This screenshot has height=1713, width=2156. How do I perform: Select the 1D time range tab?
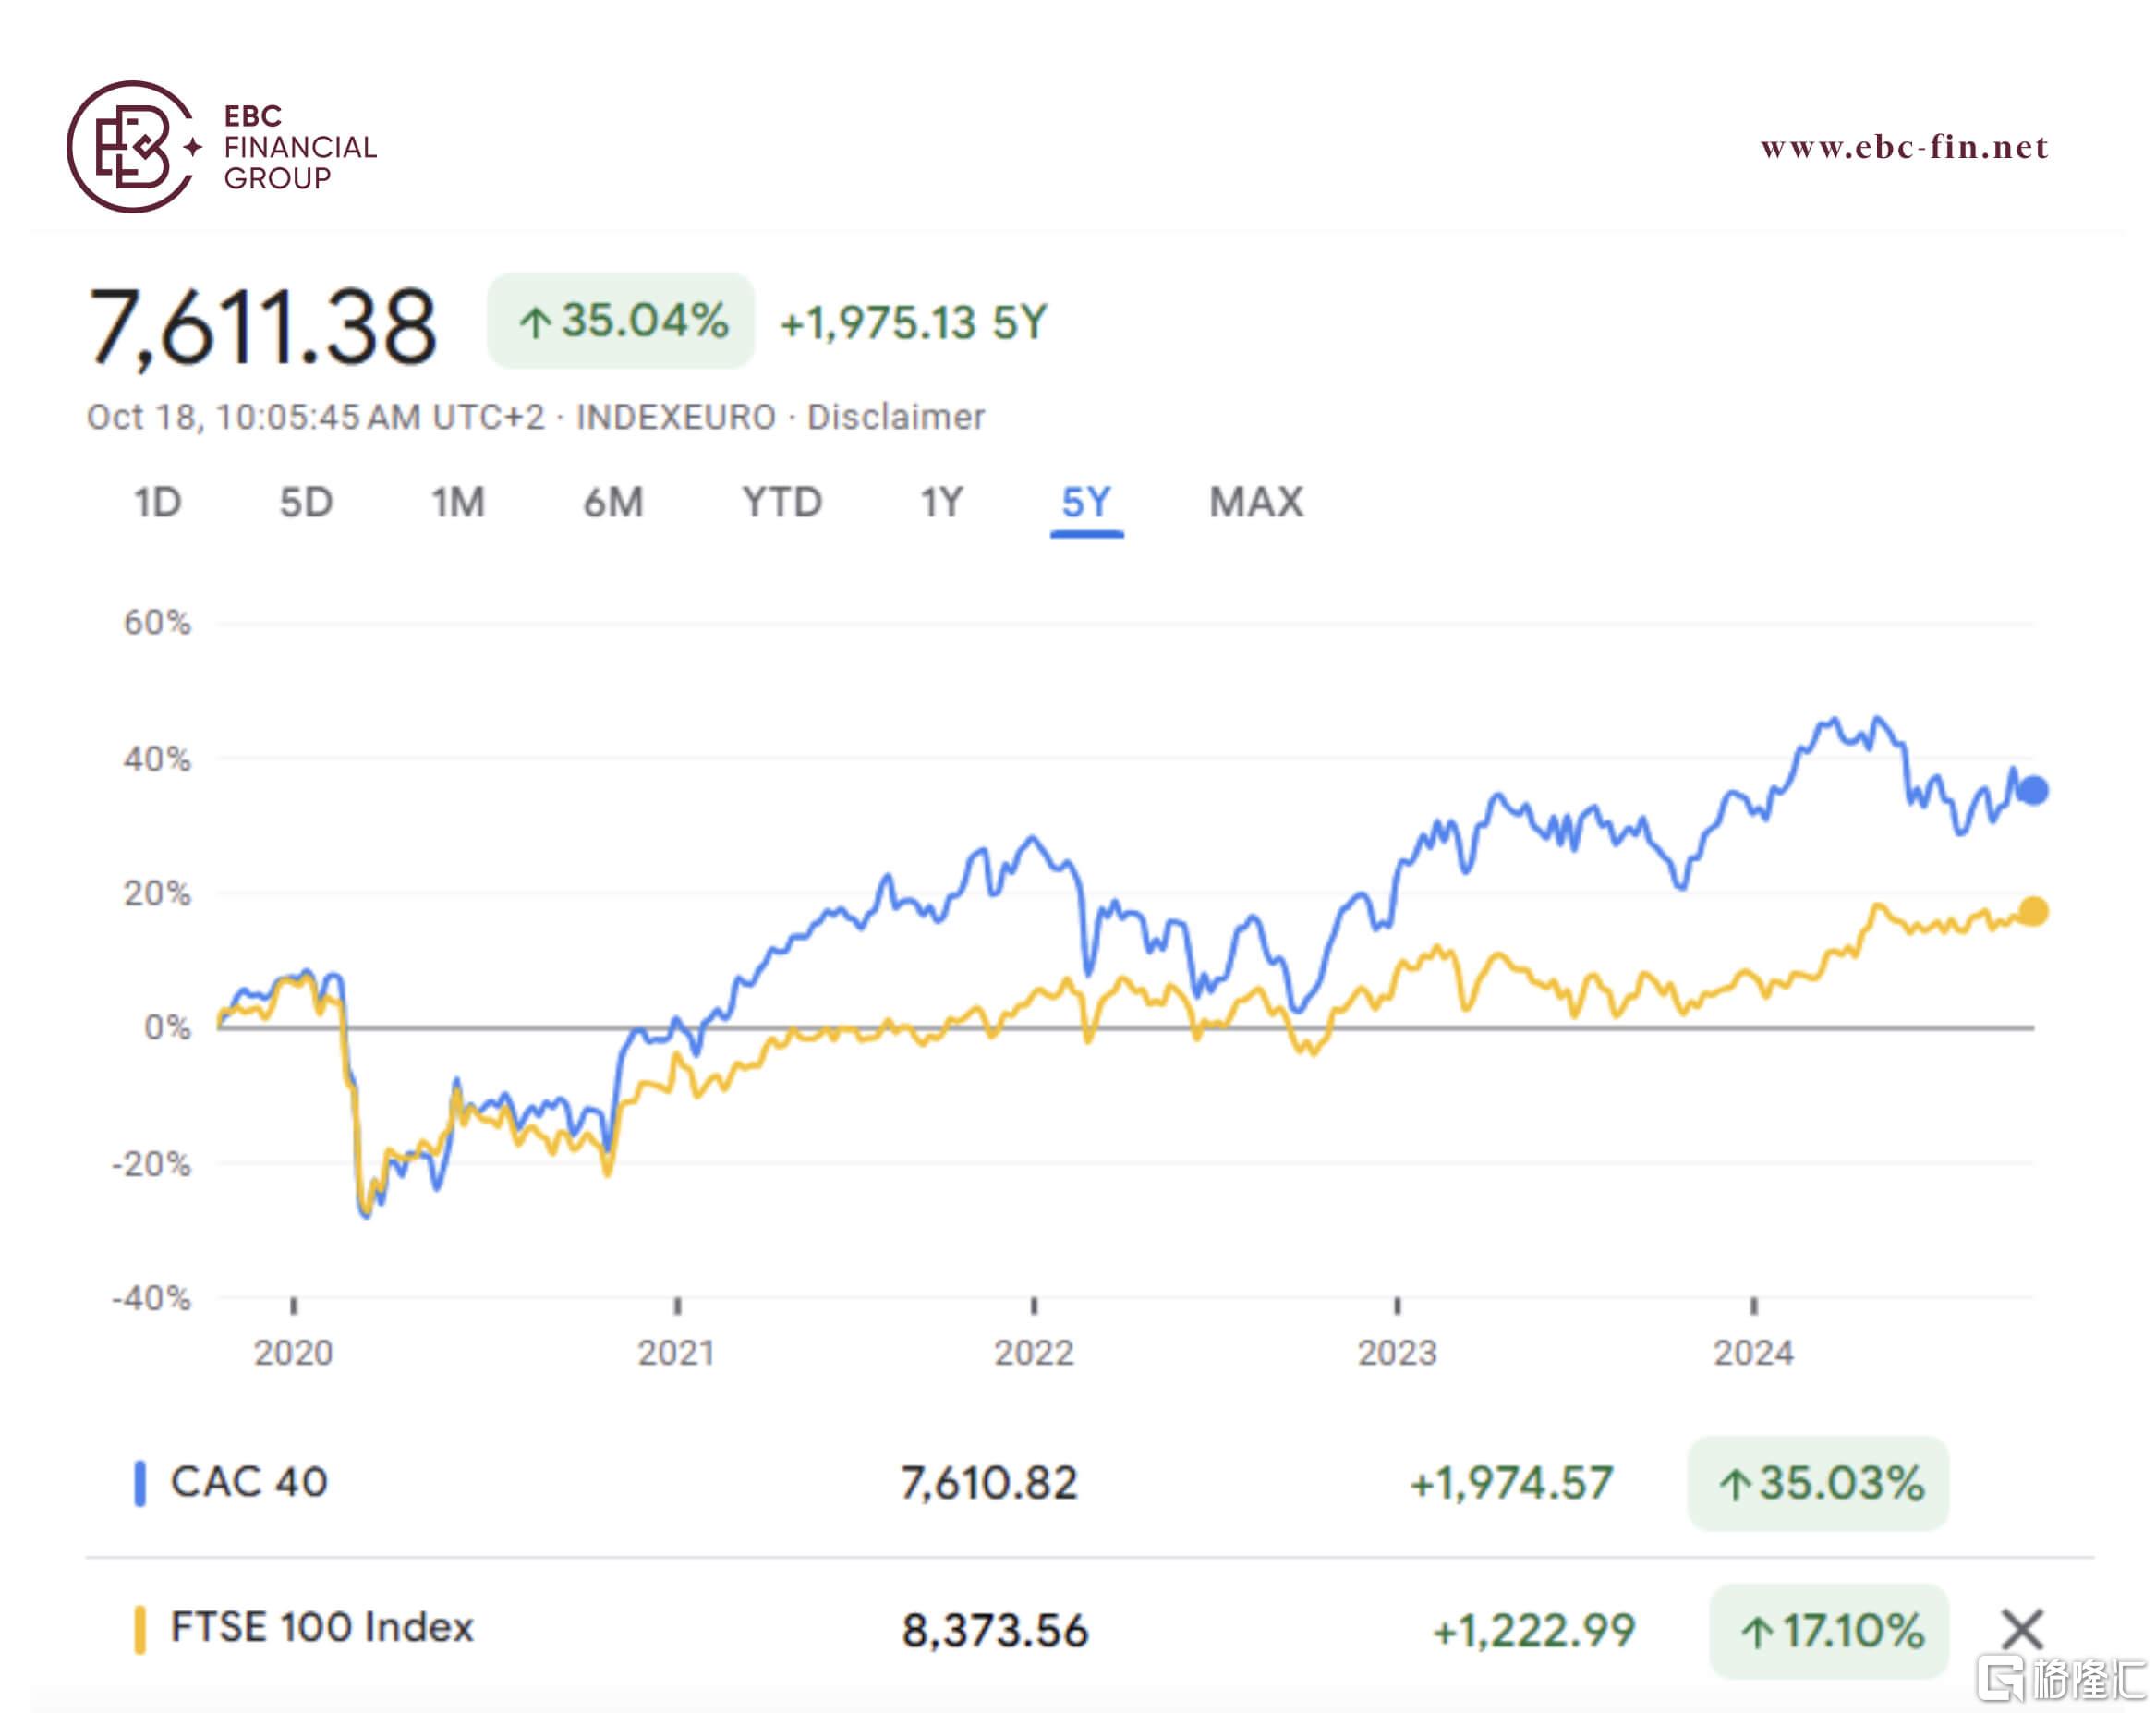tap(158, 502)
